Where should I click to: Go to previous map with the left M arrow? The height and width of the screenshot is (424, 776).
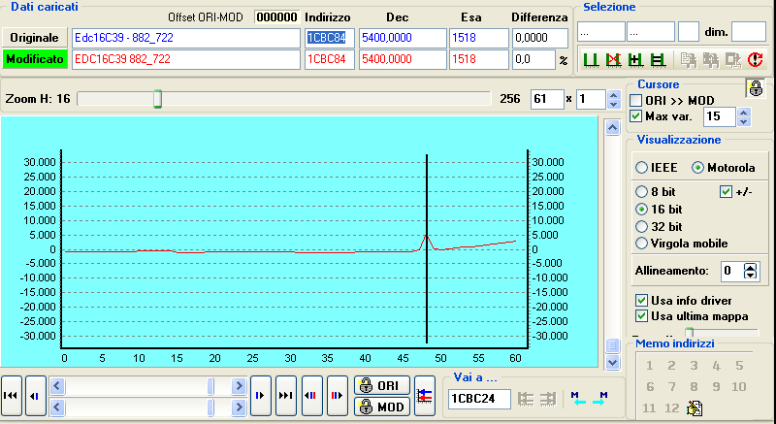(x=580, y=399)
